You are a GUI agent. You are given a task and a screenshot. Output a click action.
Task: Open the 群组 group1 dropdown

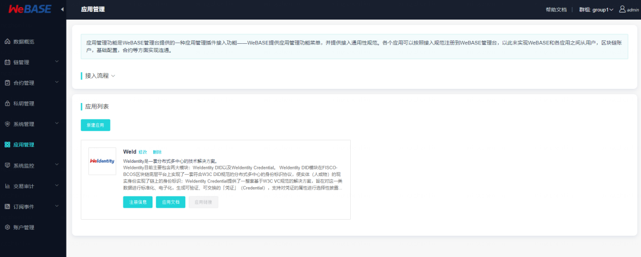596,9
